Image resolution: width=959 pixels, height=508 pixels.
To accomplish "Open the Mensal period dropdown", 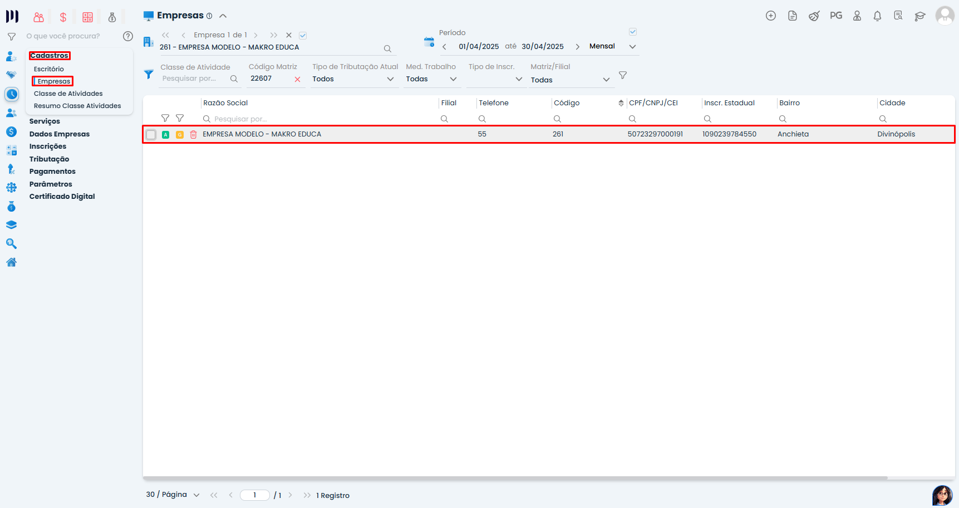I will (632, 47).
